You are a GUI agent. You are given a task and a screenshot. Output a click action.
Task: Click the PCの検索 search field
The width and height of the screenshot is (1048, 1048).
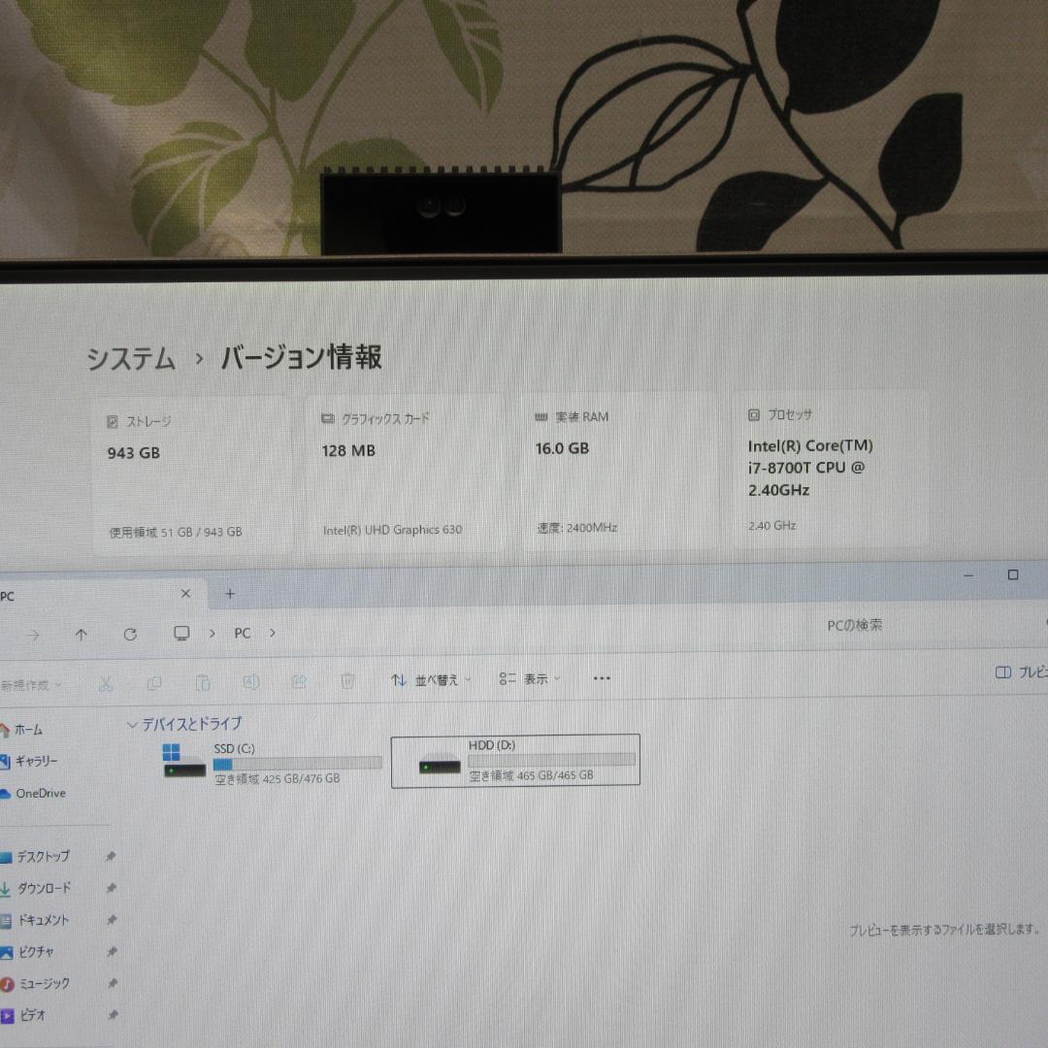coord(854,625)
